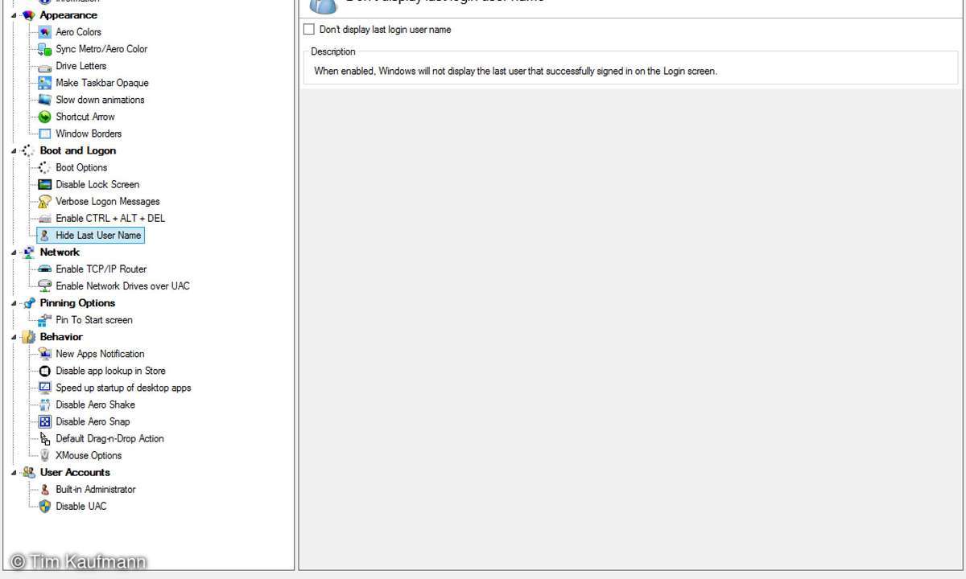Image resolution: width=966 pixels, height=579 pixels.
Task: Collapse the Boot and Logon section
Action: click(x=14, y=150)
